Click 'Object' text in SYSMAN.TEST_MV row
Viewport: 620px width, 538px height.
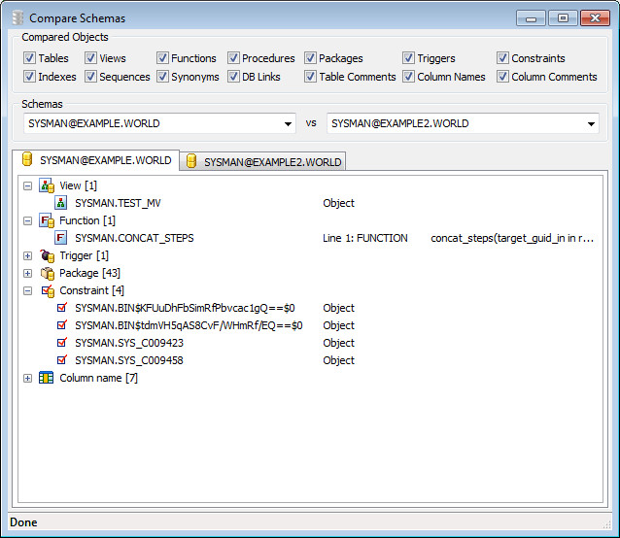pyautogui.click(x=338, y=203)
